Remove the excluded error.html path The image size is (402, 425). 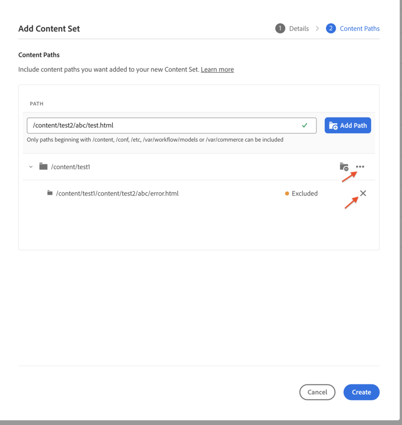click(x=363, y=193)
